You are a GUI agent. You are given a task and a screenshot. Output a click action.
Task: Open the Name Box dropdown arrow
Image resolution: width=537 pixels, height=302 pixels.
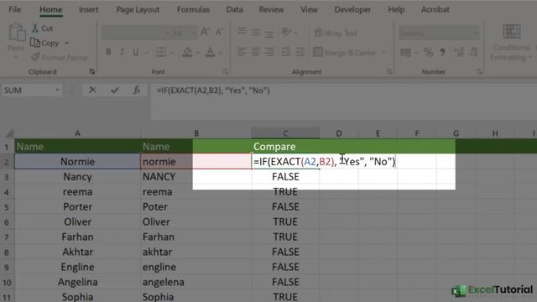pos(57,91)
